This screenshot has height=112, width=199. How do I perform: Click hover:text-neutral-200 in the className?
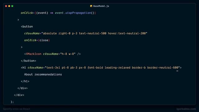pyautogui.click(x=127, y=33)
